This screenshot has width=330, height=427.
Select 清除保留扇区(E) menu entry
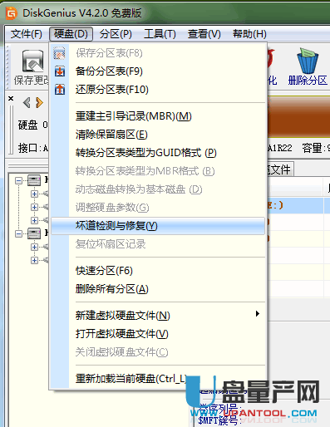[x=158, y=135]
